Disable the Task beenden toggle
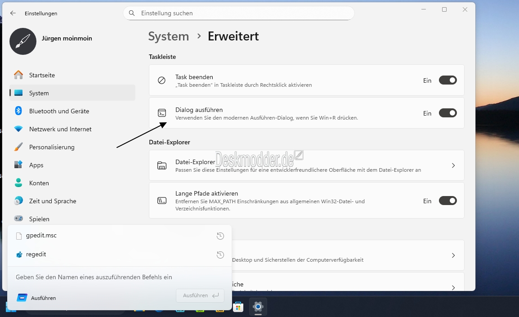Image resolution: width=519 pixels, height=317 pixels. (x=447, y=80)
